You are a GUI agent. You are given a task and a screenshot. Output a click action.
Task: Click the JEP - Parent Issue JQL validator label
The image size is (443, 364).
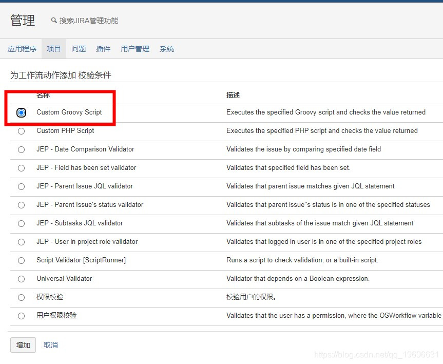click(85, 186)
